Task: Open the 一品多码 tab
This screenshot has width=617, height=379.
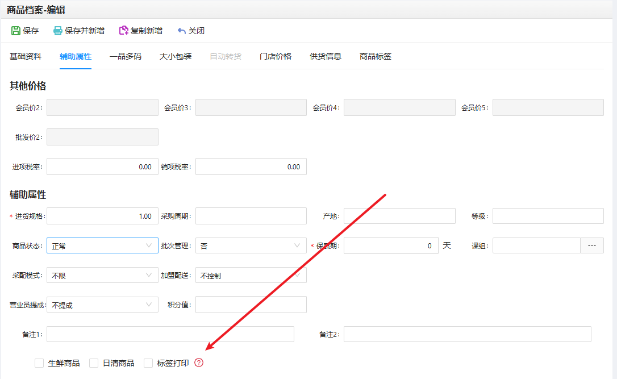Action: tap(126, 56)
